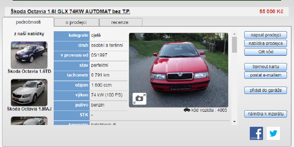
Task: Open the partially visible third car thumbnail
Action: pyautogui.click(x=29, y=121)
